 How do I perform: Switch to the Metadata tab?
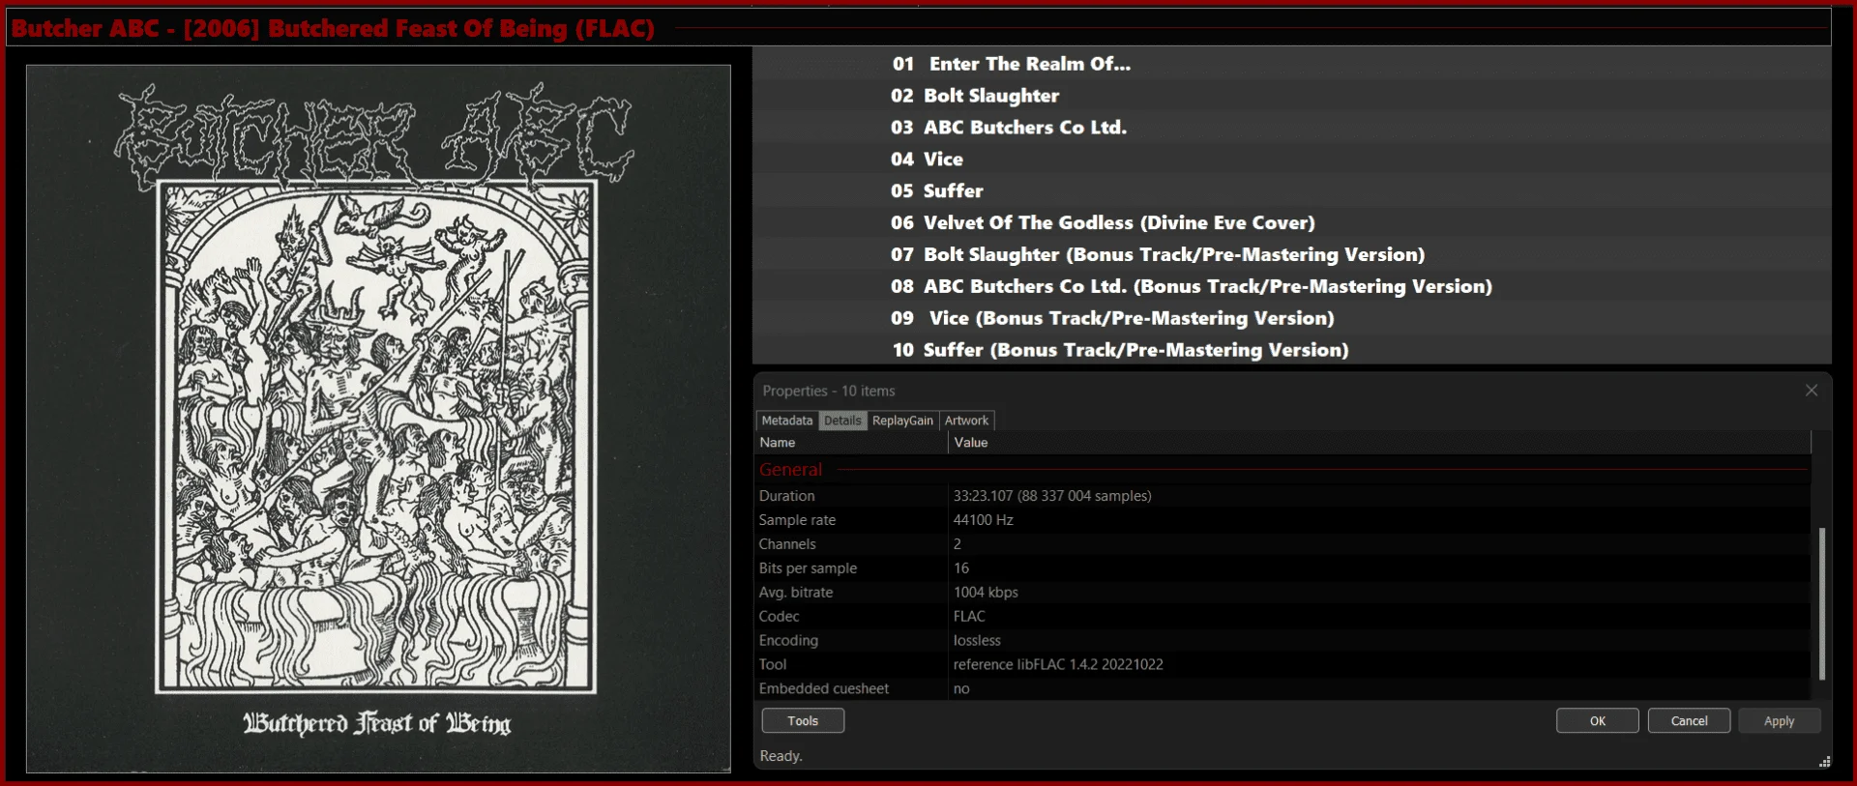pos(786,421)
